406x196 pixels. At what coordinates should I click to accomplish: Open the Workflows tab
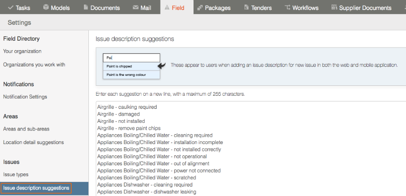(301, 7)
